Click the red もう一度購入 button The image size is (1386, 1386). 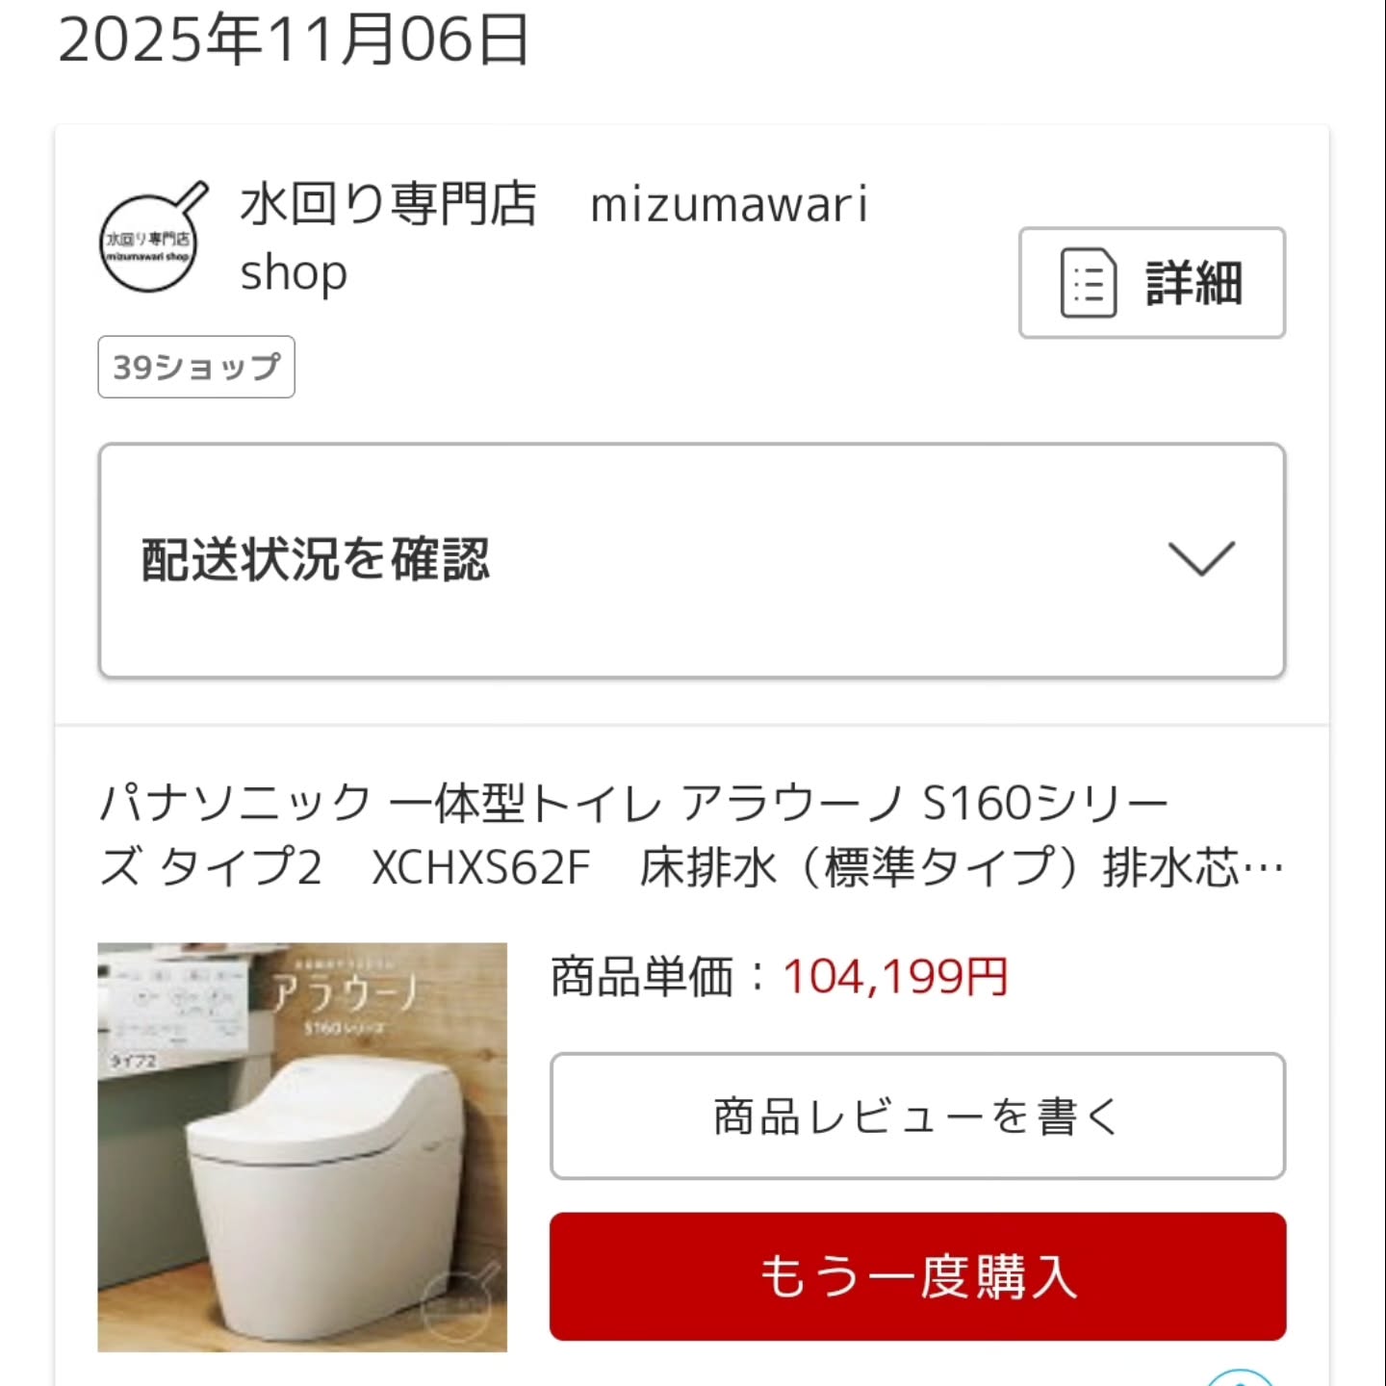(x=917, y=1276)
